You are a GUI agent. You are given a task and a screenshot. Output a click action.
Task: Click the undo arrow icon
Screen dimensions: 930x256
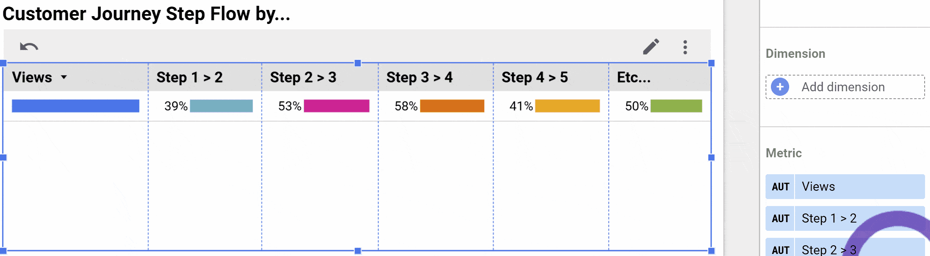[29, 47]
